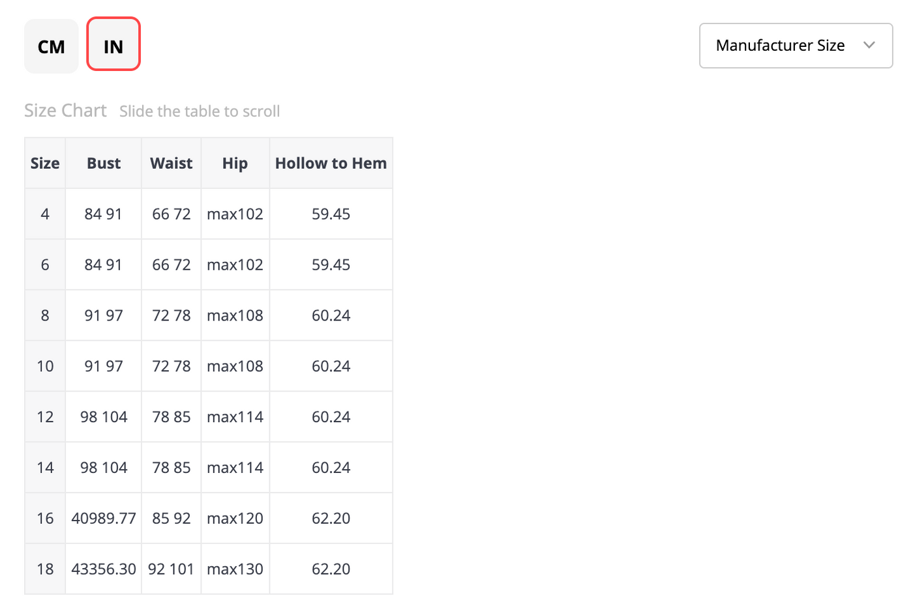Click the 'Slide the table to scroll' hint
913x615 pixels.
(x=200, y=111)
